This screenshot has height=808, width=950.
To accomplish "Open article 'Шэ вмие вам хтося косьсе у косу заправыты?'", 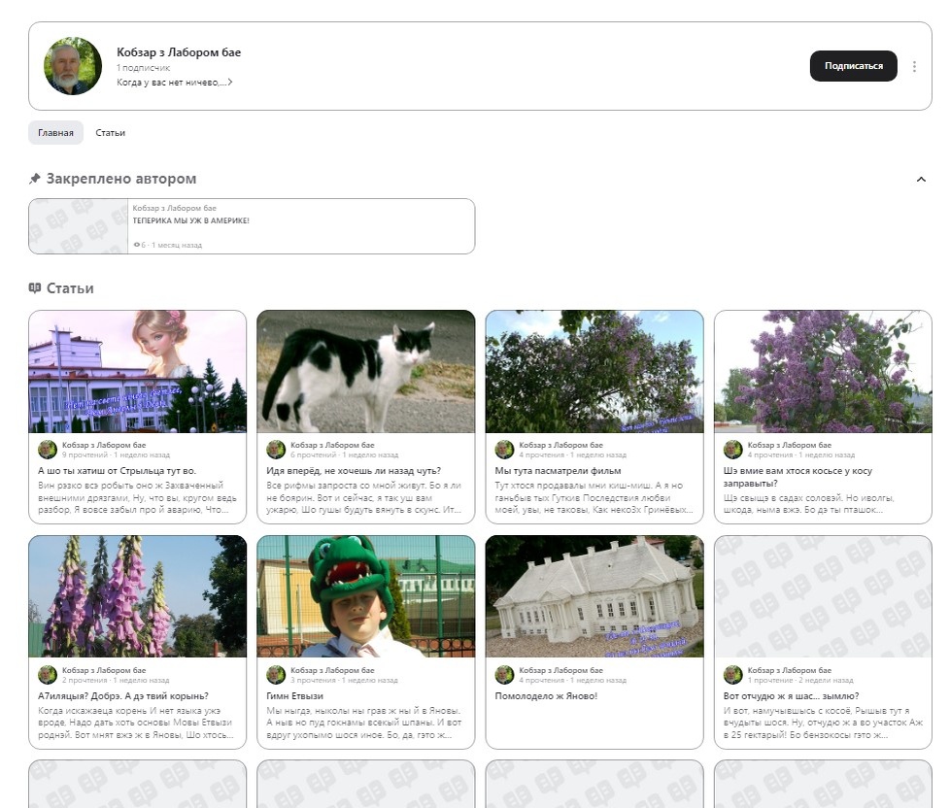I will pyautogui.click(x=797, y=477).
